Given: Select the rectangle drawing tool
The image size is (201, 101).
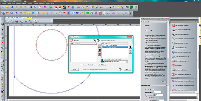Looking at the screenshot, I should (x=2, y=61).
